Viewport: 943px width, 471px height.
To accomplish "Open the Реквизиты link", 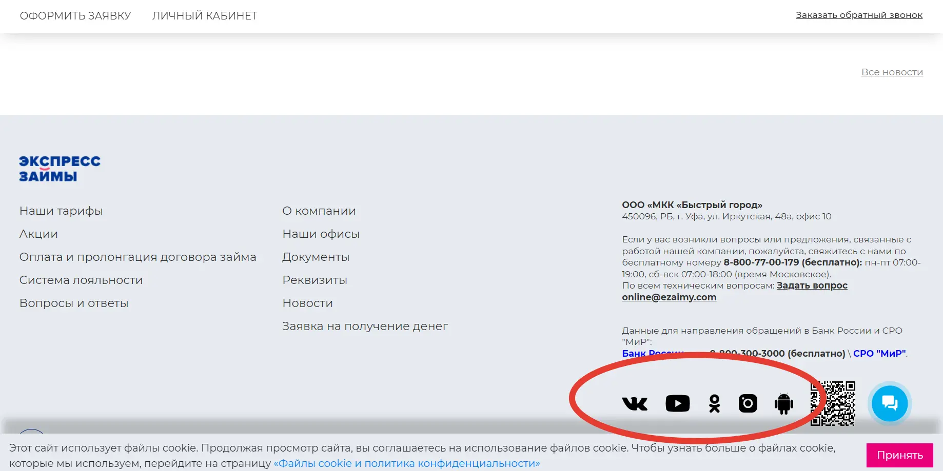I will pyautogui.click(x=315, y=280).
